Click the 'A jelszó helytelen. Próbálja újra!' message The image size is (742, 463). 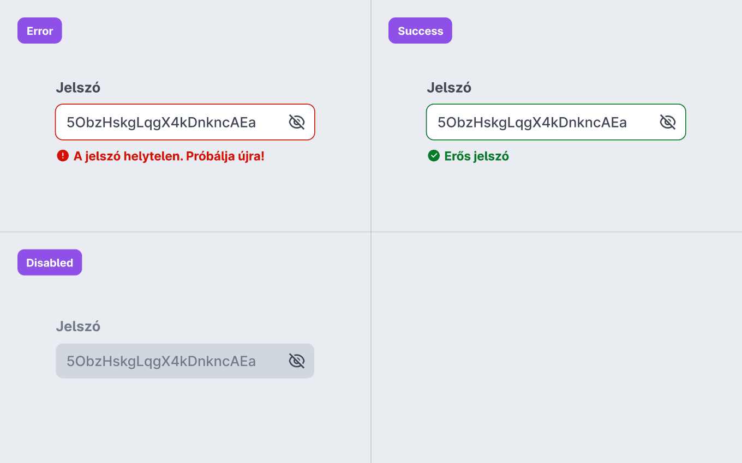point(169,156)
